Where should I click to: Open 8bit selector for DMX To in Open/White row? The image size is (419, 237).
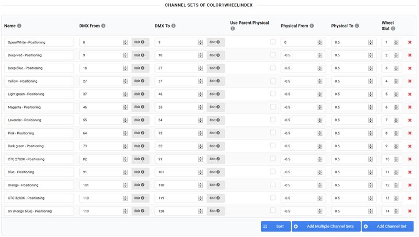pyautogui.click(x=216, y=42)
